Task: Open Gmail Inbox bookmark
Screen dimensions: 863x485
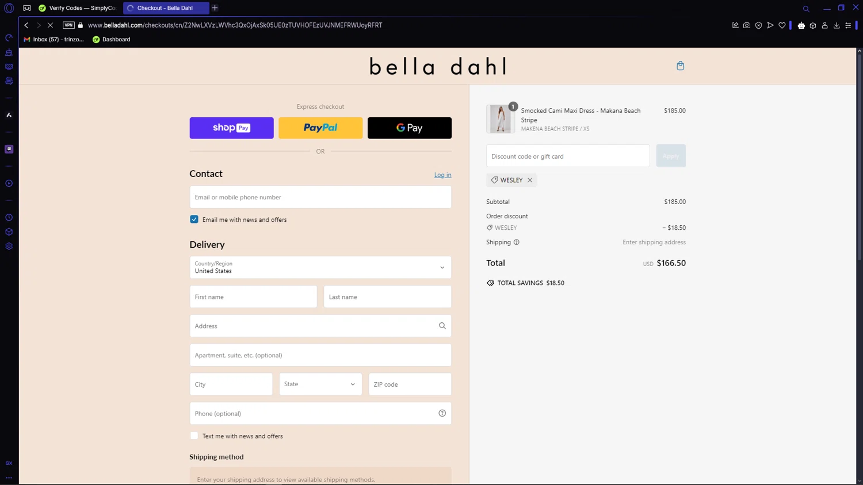Action: pos(54,40)
